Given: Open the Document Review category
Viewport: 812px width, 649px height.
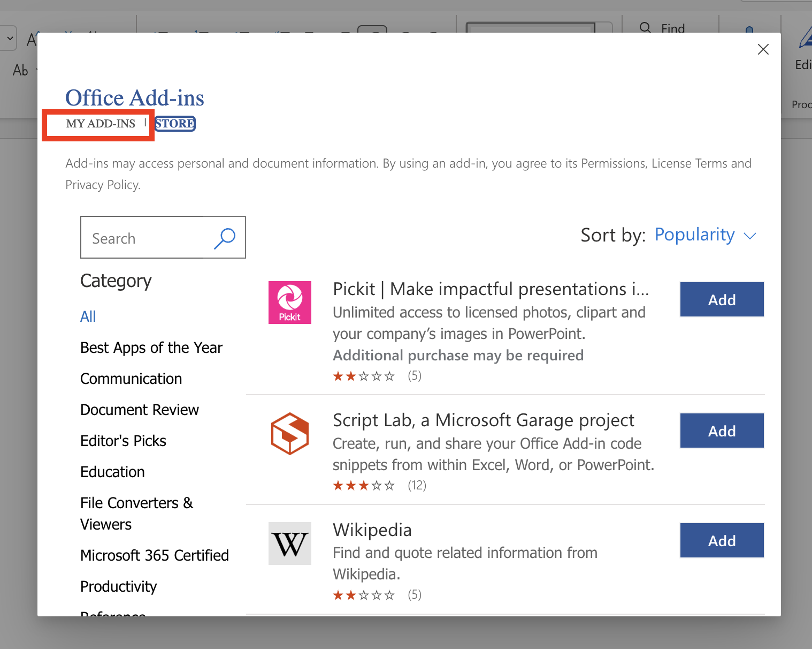Looking at the screenshot, I should pyautogui.click(x=140, y=410).
